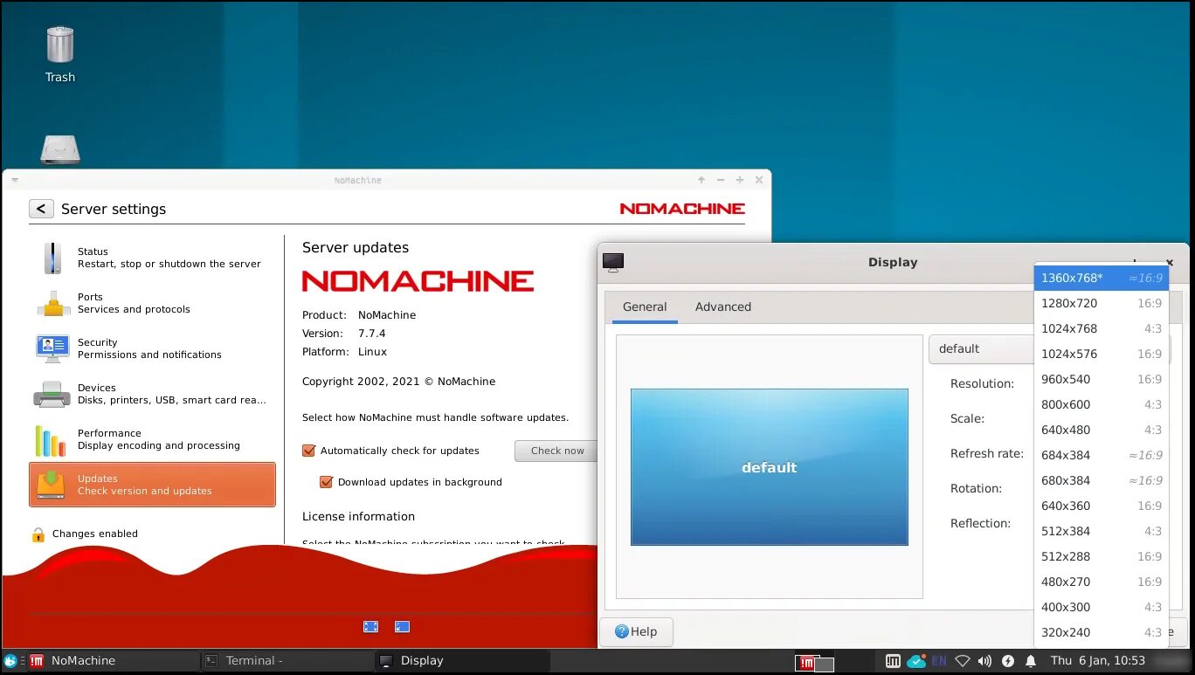Open the NoMachine tray icon
Screen dimensions: 1195x675
pos(893,661)
